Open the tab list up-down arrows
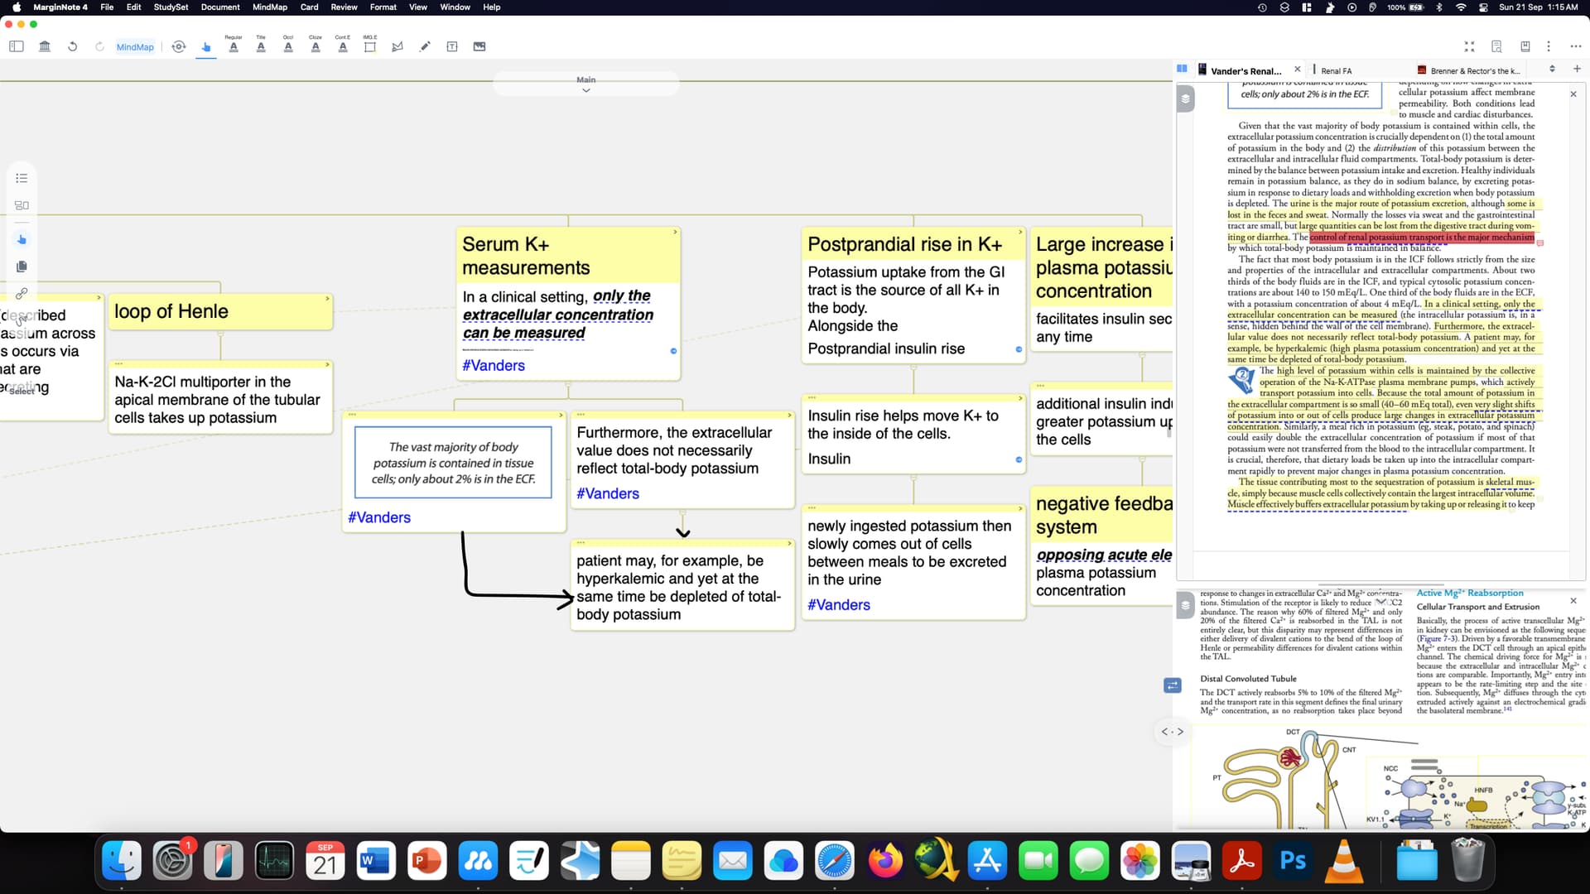Viewport: 1590px width, 894px height. point(1552,70)
